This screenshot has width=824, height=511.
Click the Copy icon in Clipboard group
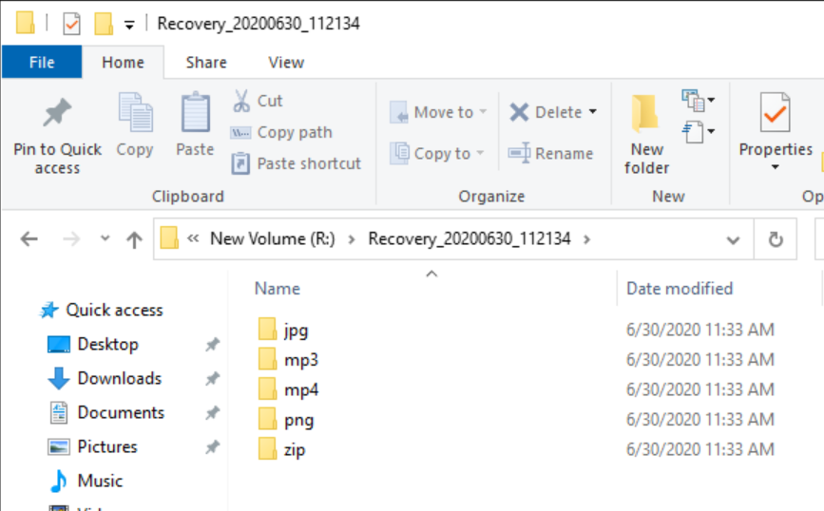[x=135, y=114]
